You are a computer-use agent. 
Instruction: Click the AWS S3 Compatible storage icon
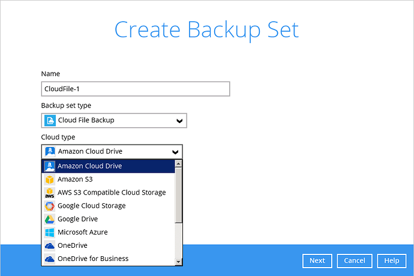tap(49, 193)
